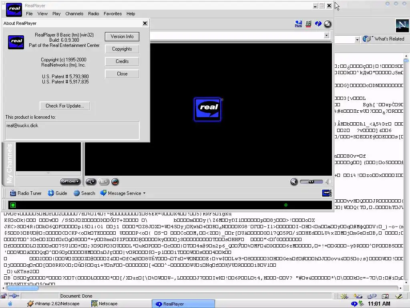
Task: Switch to Netscape taskbar item
Action: pos(105,304)
